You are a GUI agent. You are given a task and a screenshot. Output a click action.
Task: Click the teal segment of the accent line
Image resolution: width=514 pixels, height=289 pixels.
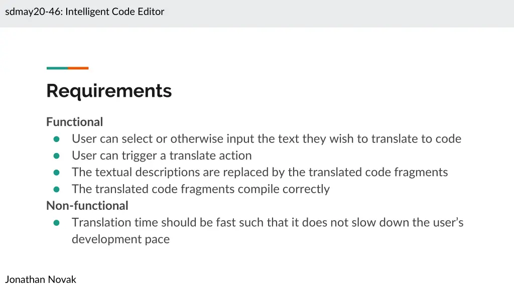coord(57,68)
